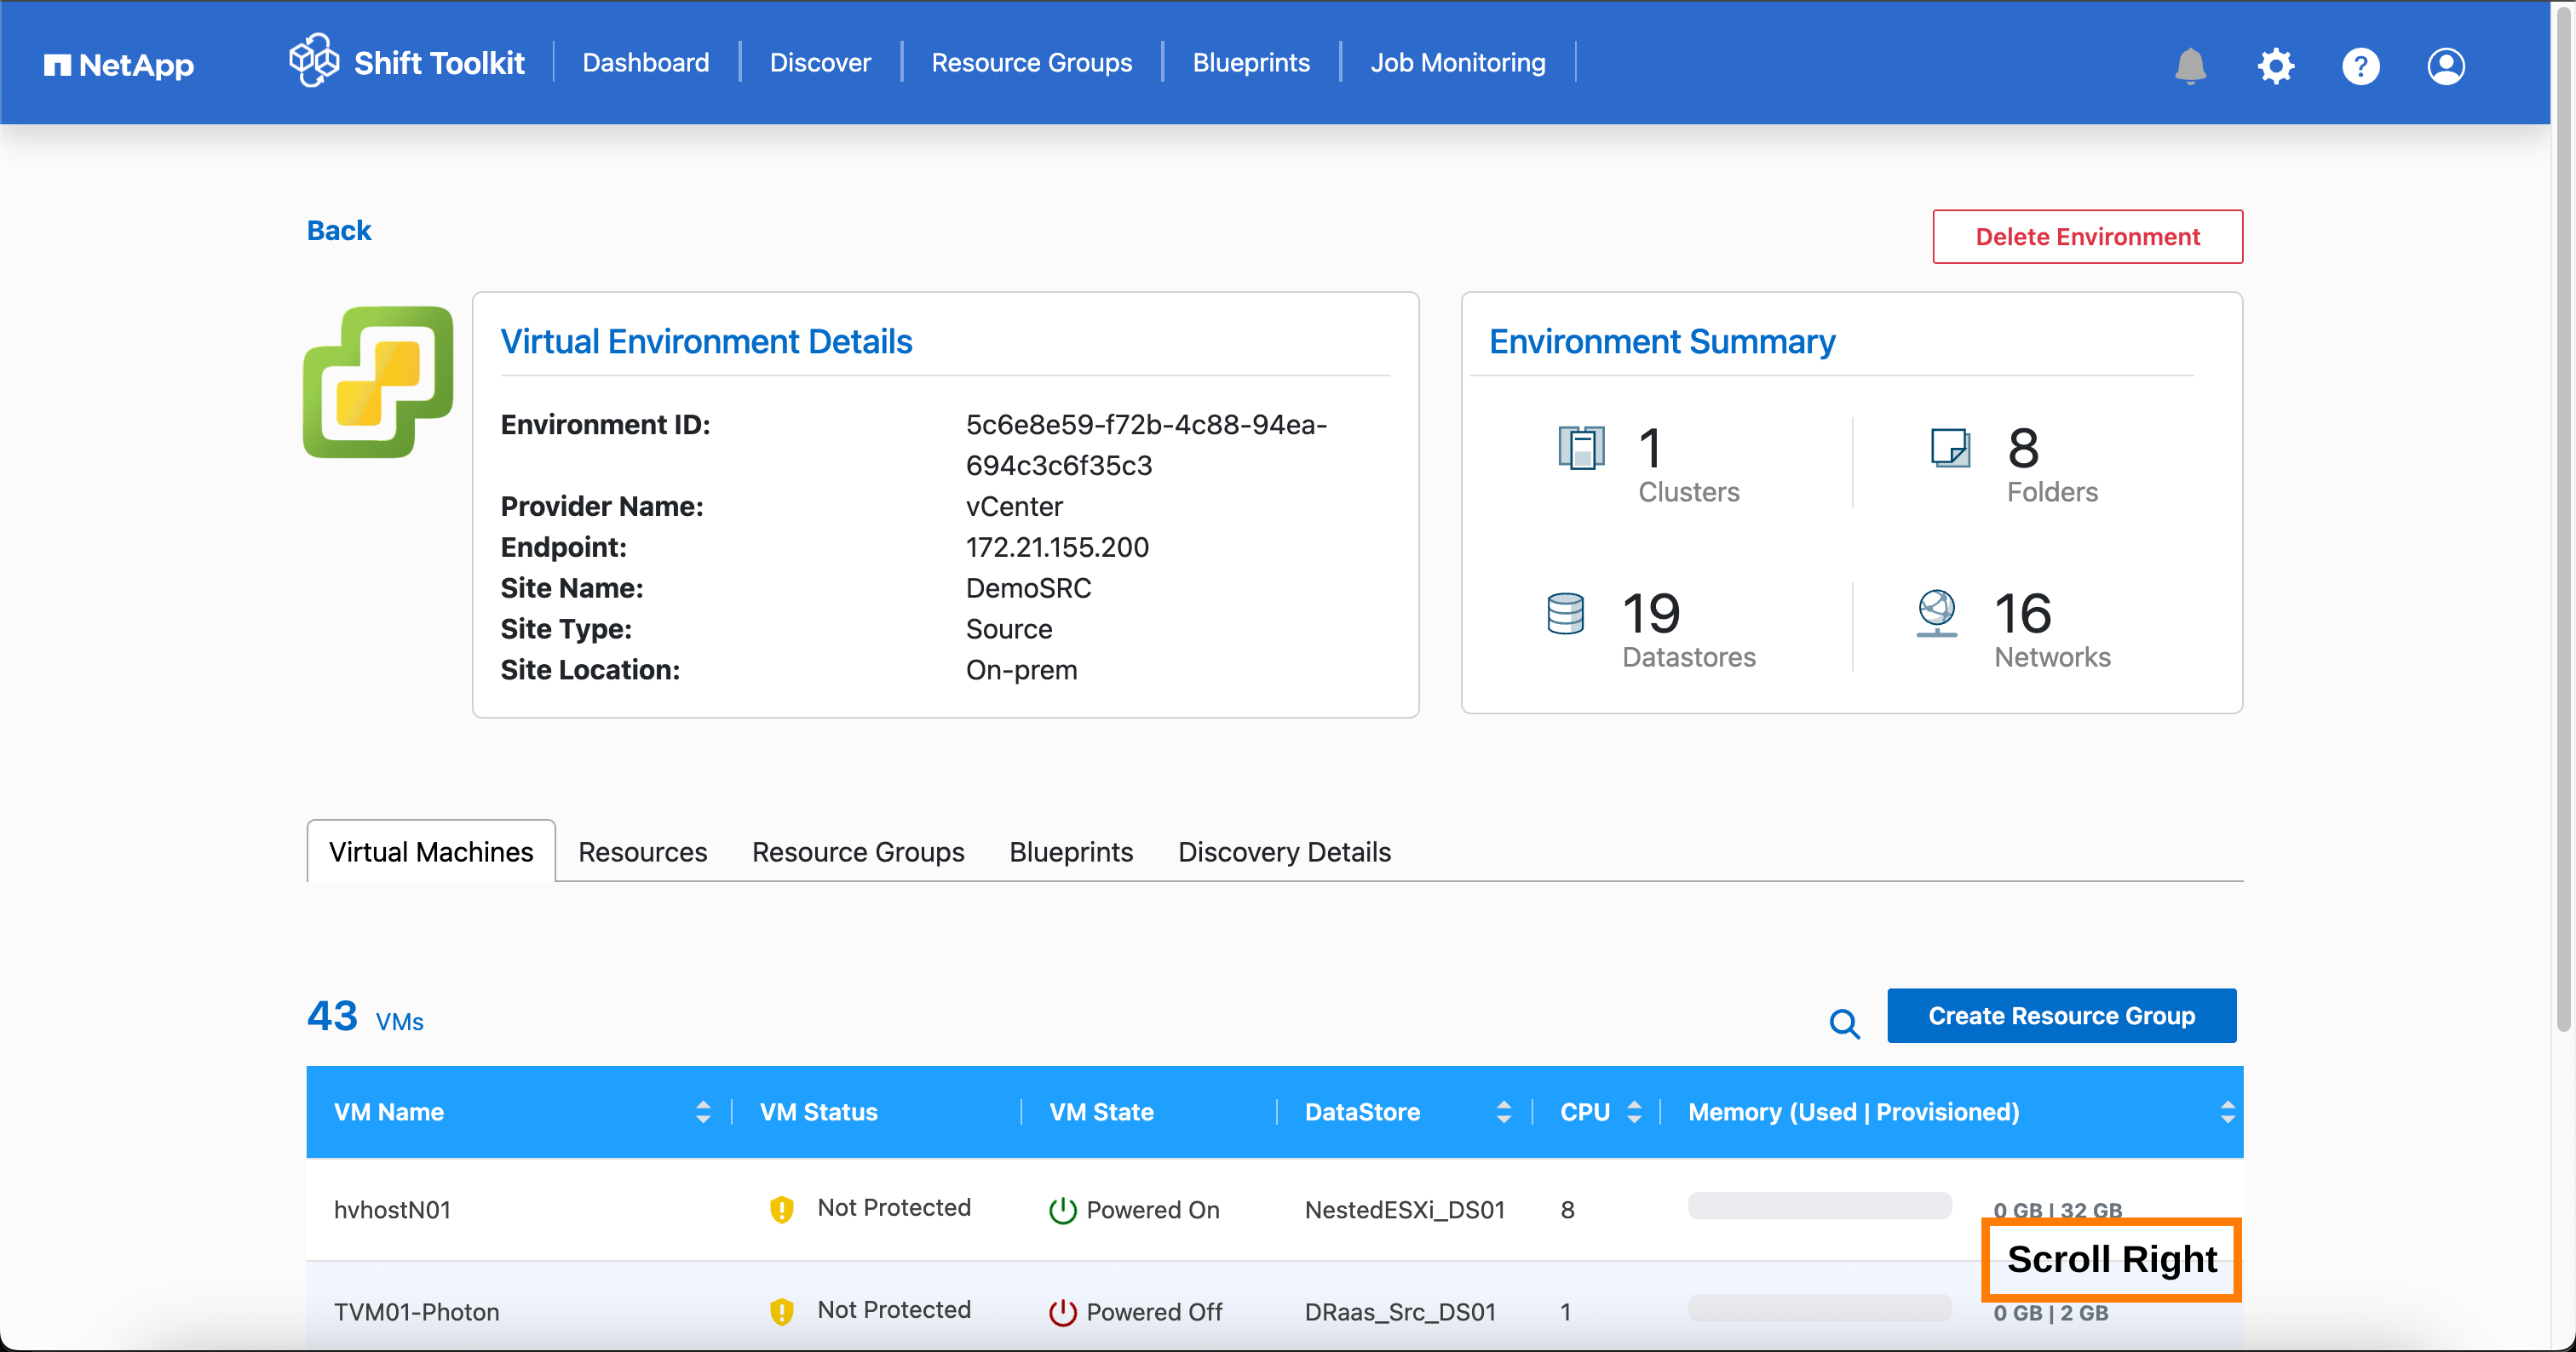Click the 8 Folders count

click(x=2023, y=448)
